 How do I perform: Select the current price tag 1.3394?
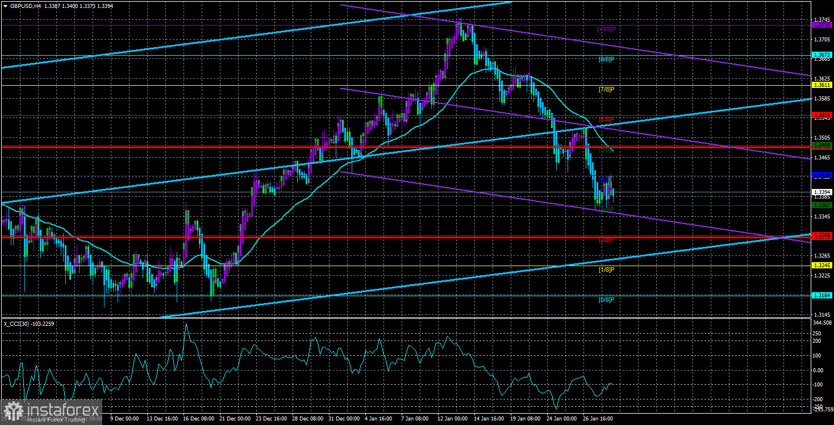click(822, 192)
